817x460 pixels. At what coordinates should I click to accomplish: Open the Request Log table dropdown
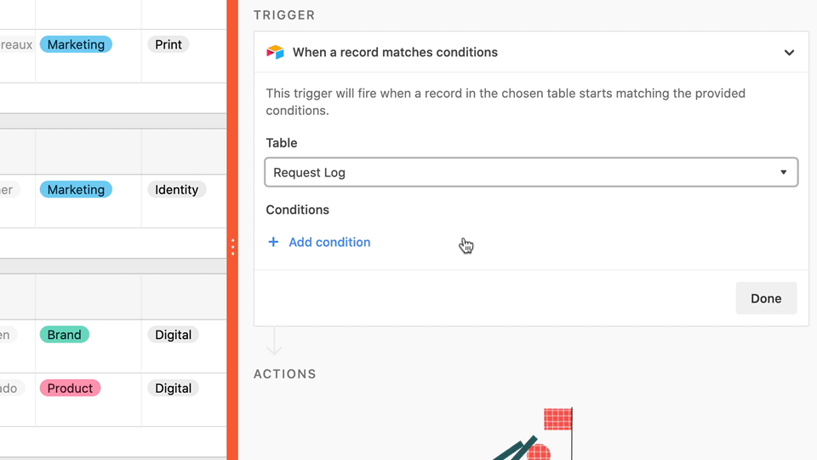click(x=531, y=172)
